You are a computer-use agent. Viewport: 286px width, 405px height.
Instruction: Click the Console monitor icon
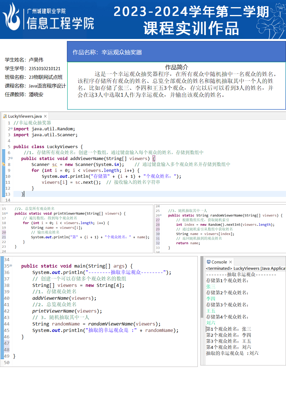click(x=208, y=262)
